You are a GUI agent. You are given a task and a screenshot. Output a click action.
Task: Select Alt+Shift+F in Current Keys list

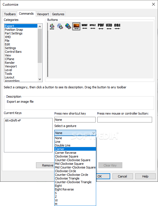[x=13, y=120]
